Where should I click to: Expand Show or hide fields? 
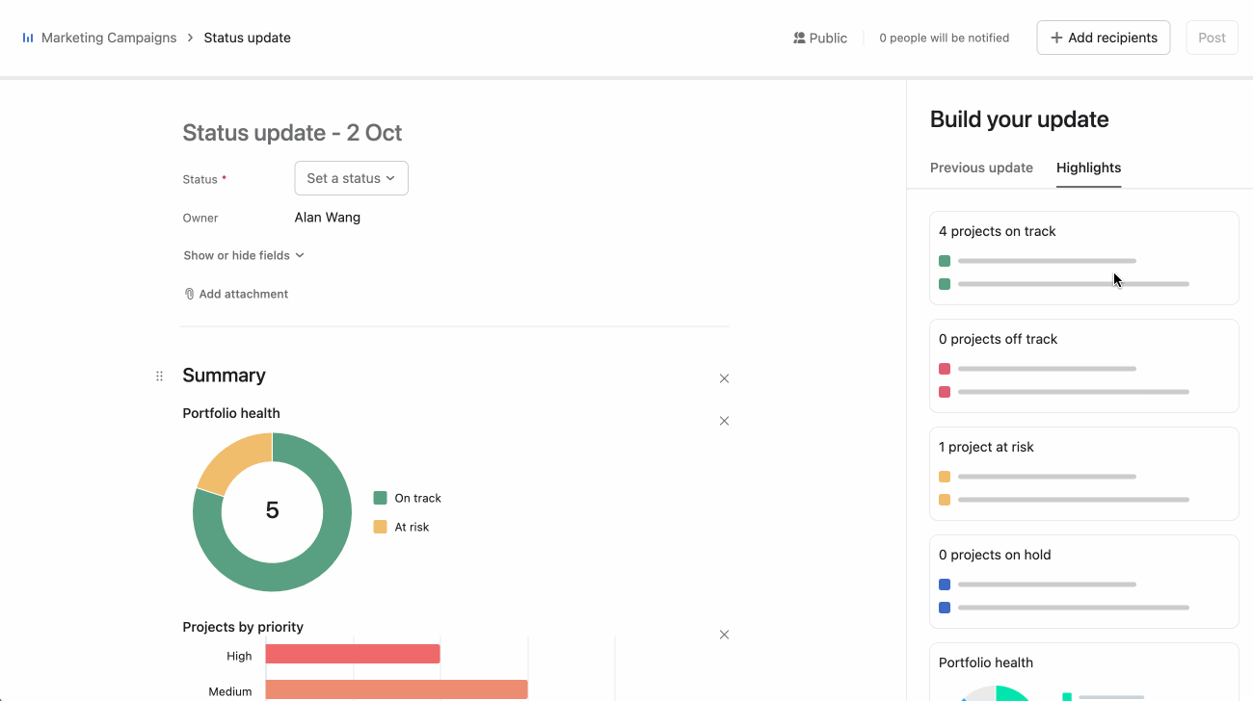[x=244, y=255]
